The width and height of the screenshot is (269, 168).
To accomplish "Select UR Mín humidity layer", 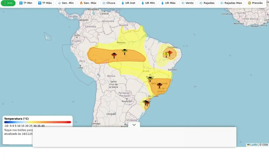I will (x=148, y=3).
